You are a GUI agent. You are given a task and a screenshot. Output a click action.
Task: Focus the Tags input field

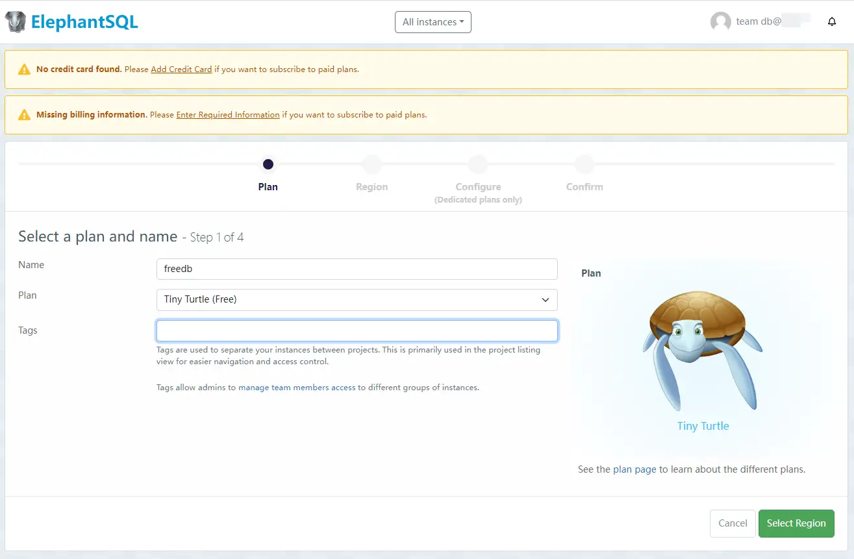[x=357, y=331]
